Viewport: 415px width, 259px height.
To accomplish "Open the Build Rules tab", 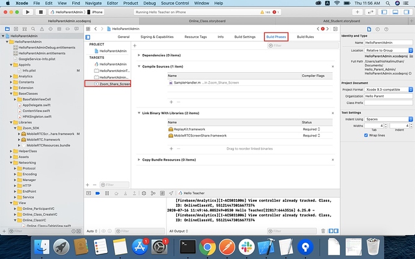I will [305, 37].
